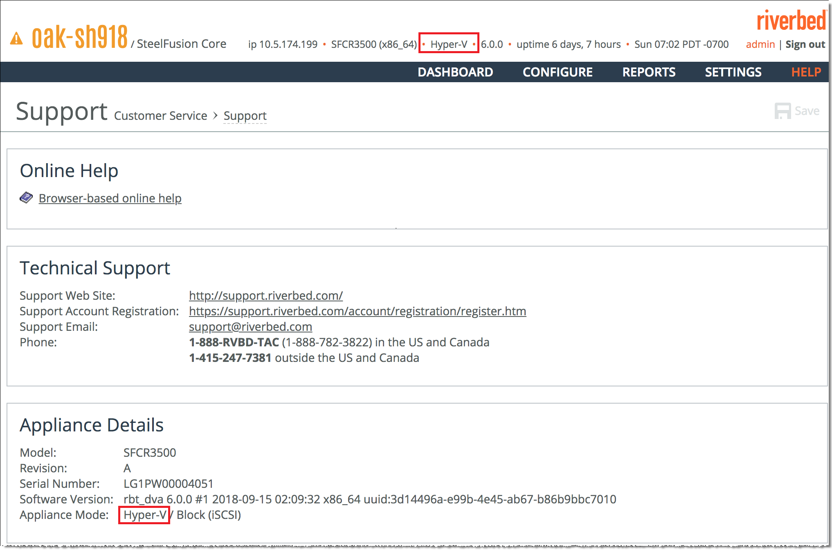Open the HELP menu
The height and width of the screenshot is (550, 832).
tap(806, 72)
